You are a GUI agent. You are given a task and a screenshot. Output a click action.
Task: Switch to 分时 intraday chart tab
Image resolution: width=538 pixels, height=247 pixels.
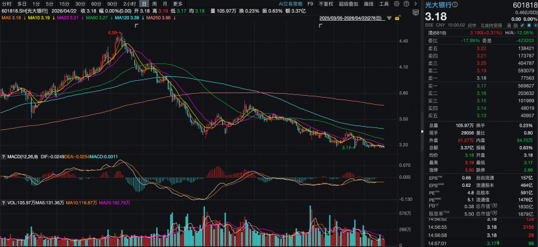(6, 4)
